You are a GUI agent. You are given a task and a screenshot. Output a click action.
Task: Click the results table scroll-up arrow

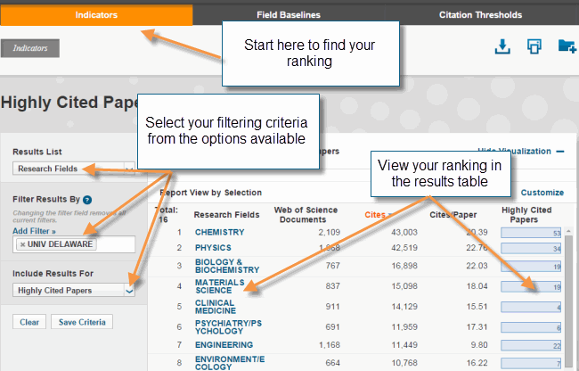[568, 231]
